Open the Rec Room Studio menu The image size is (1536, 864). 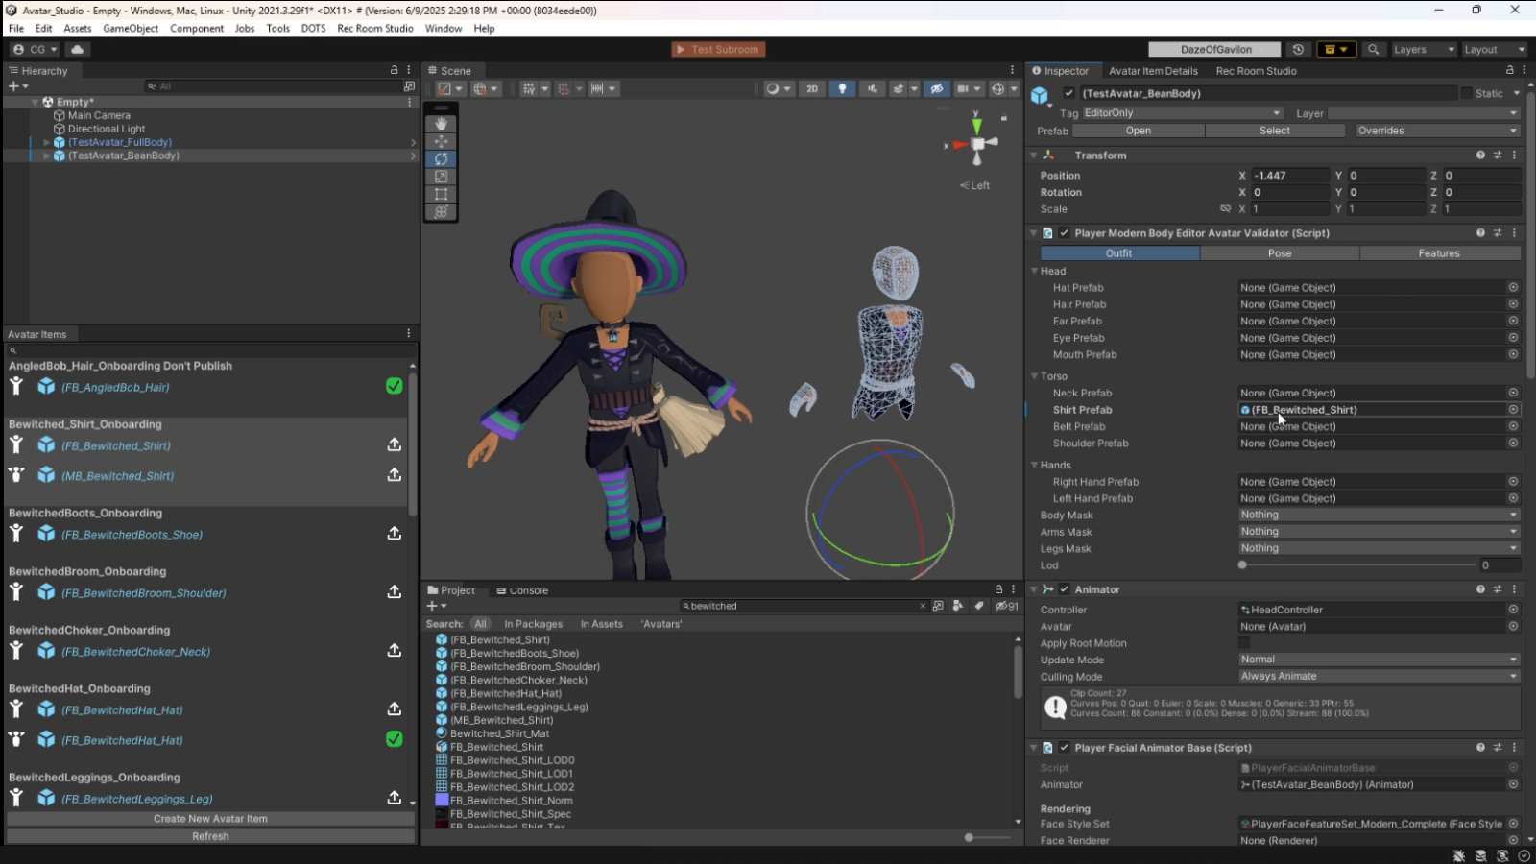click(374, 28)
